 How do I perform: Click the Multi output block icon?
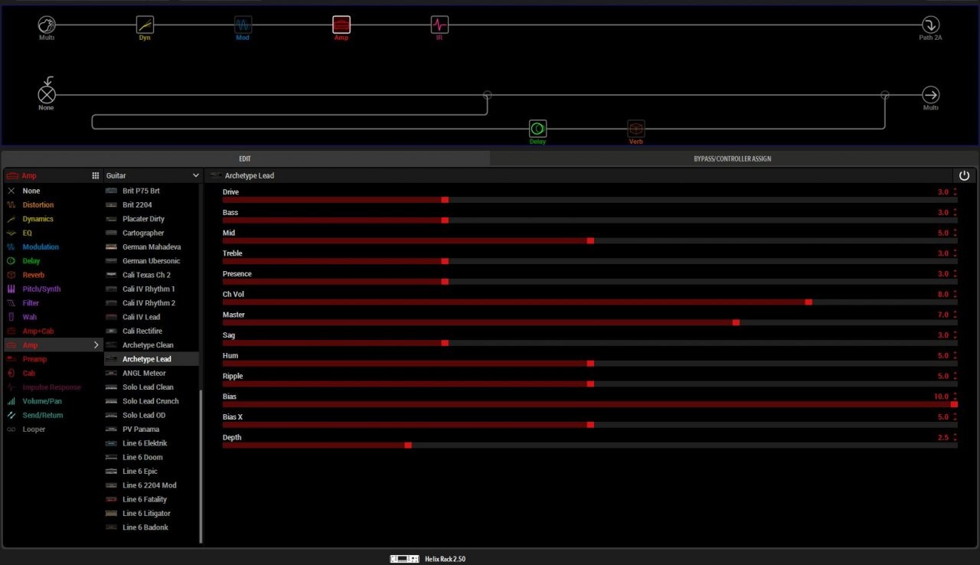coord(930,95)
